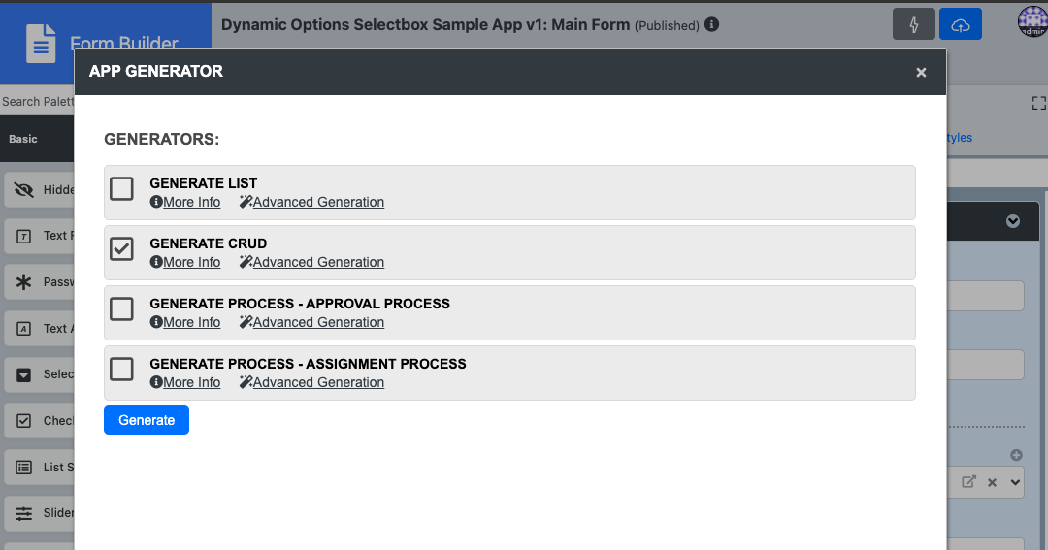Pick the Password asterisk palette icon
Screen dimensions: 1048x550
(x=24, y=282)
